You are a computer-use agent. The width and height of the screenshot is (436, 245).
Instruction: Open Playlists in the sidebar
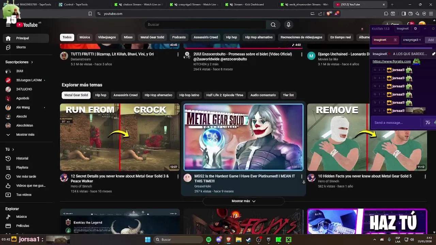click(26, 167)
